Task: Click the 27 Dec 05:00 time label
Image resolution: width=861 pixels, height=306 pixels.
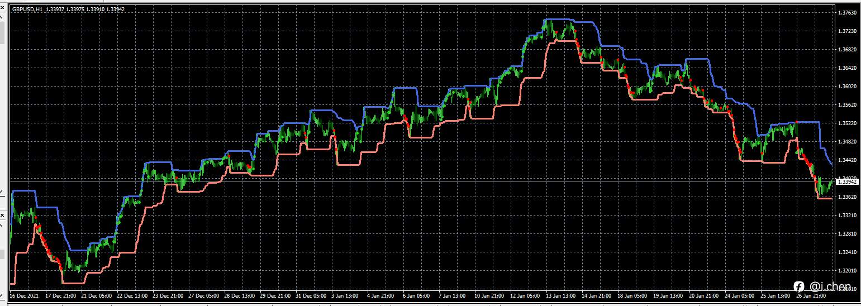Action: tap(203, 295)
